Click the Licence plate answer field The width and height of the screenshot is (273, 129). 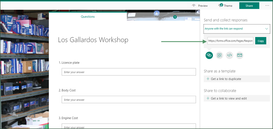click(x=129, y=72)
